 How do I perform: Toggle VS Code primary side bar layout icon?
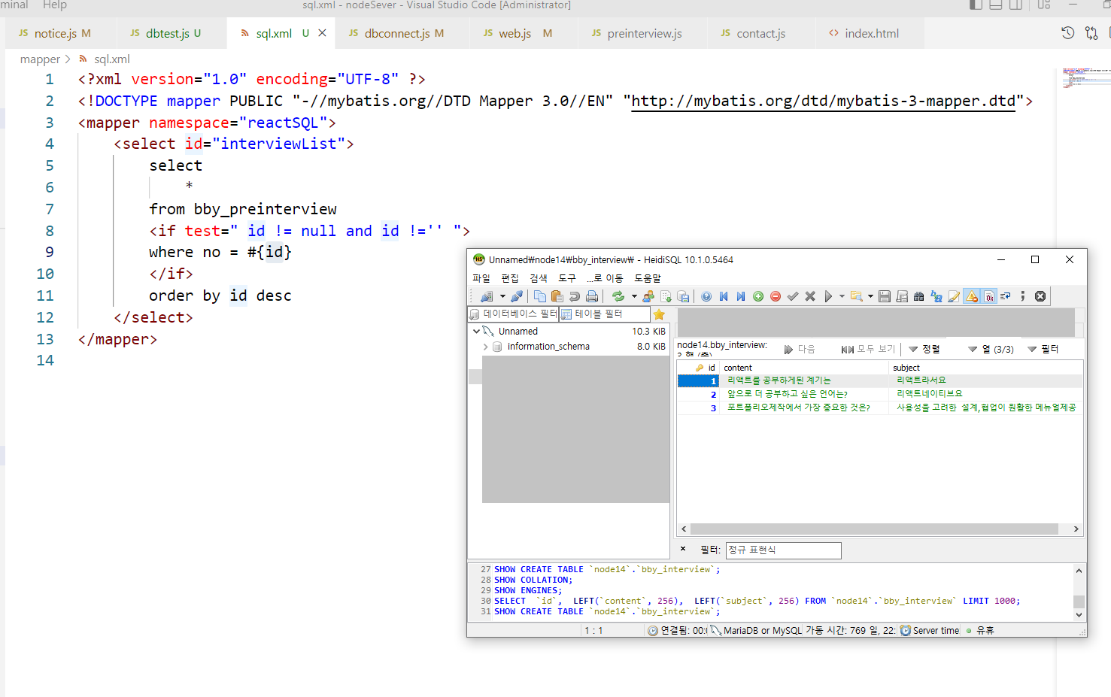point(976,5)
